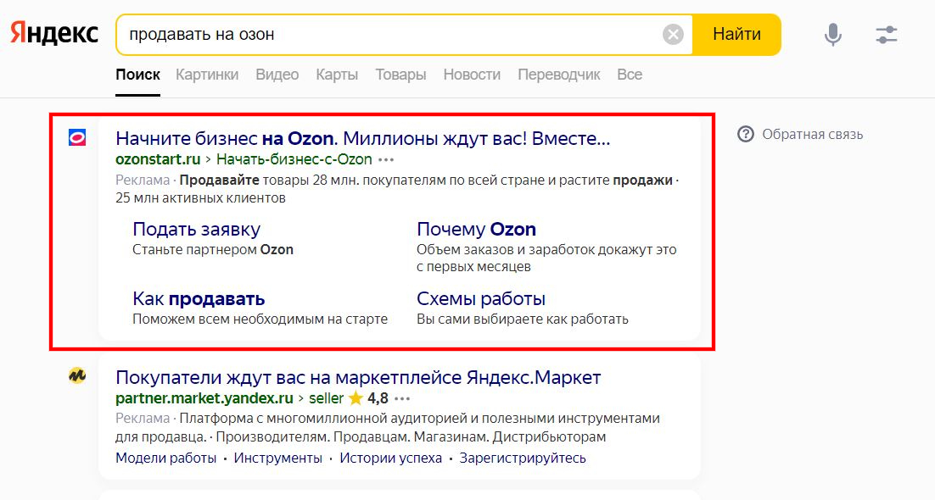
Task: Click the Ozon favicon next to first ad
Action: click(77, 137)
